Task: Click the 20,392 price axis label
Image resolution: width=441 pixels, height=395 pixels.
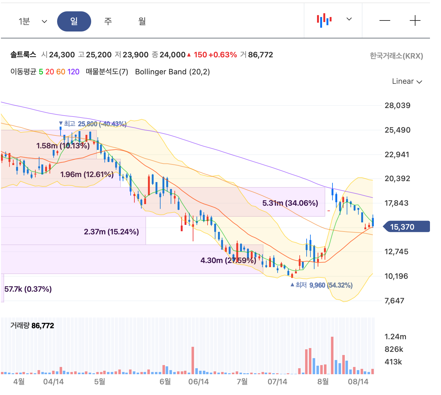Action: click(397, 179)
